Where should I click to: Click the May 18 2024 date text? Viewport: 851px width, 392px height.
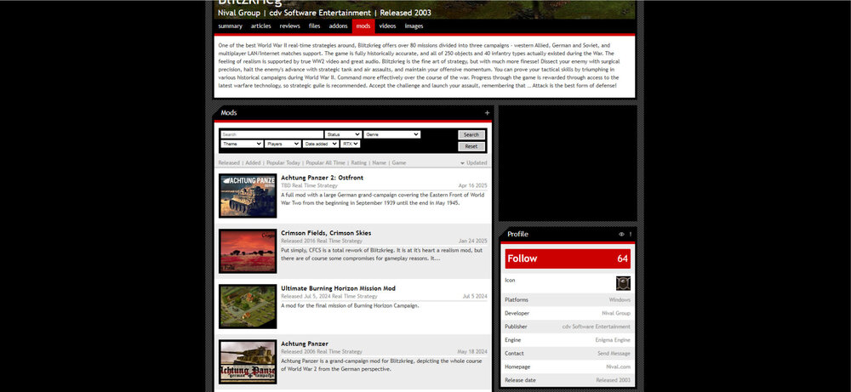[x=472, y=351]
